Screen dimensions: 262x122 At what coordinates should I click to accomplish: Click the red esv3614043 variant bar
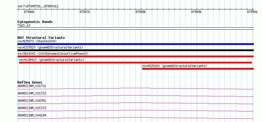click(135, 56)
